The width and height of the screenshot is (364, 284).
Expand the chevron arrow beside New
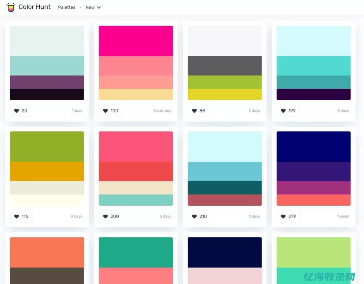point(99,7)
